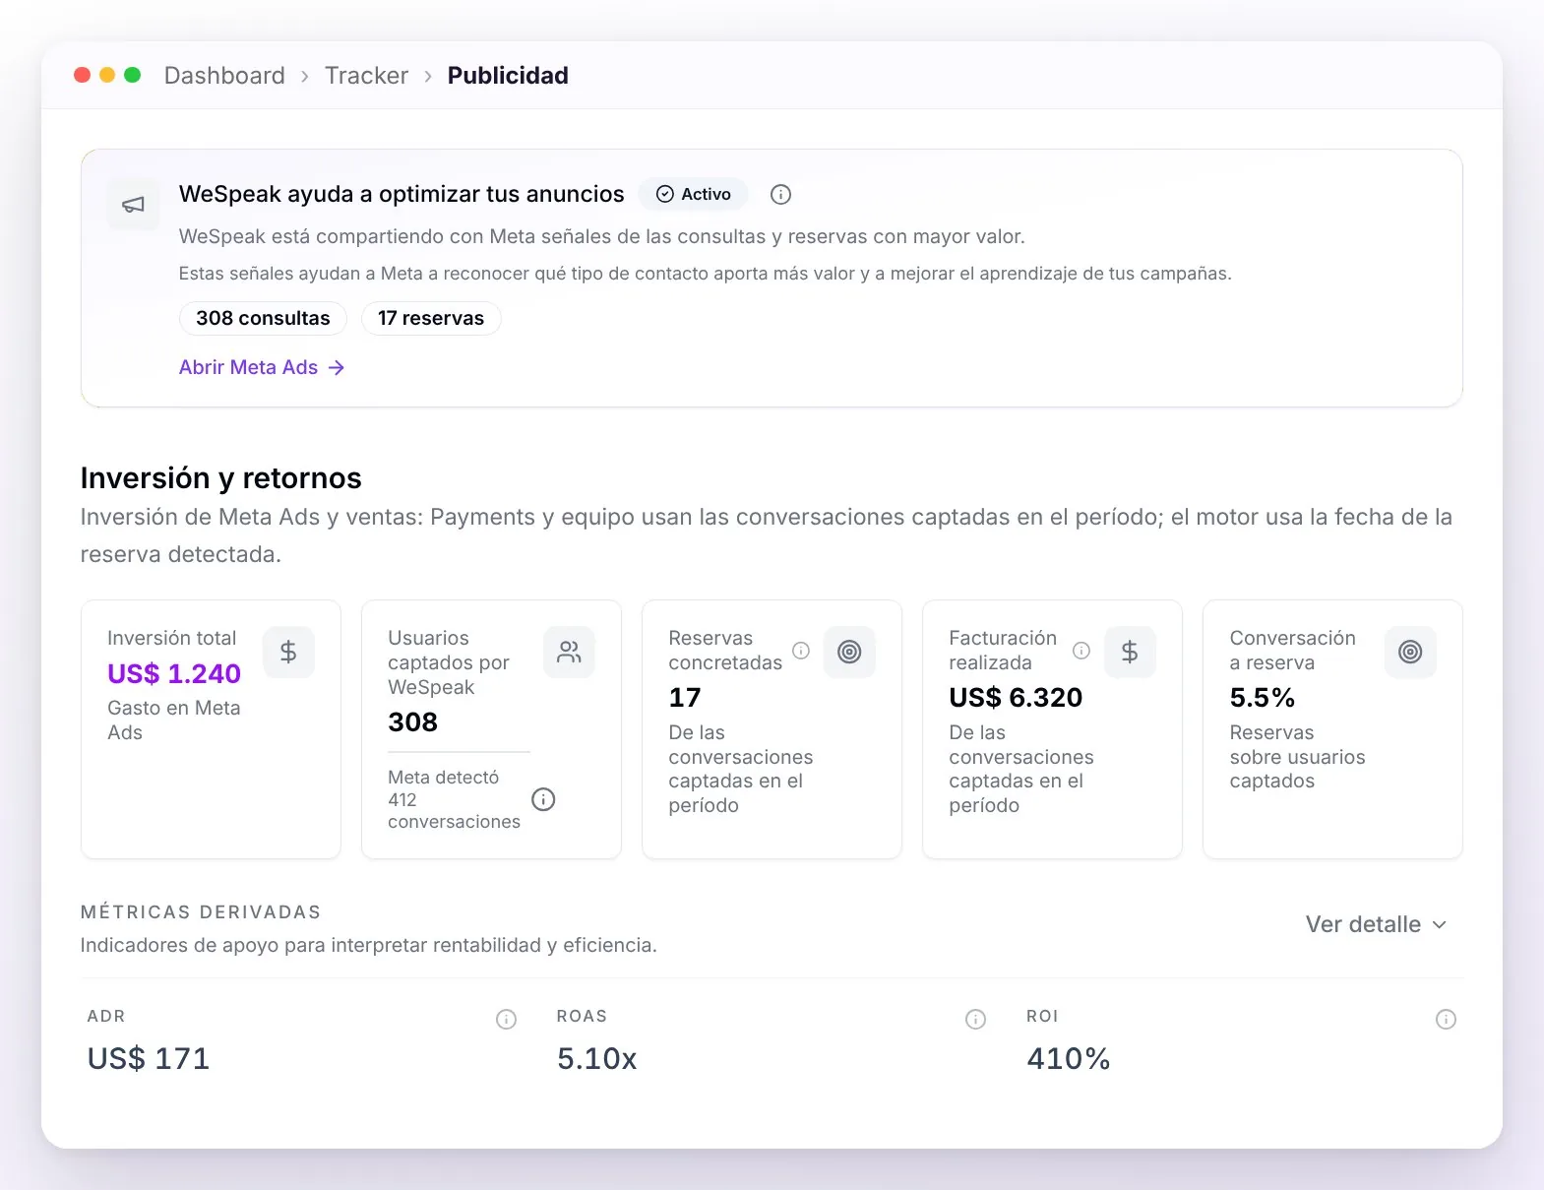This screenshot has width=1544, height=1190.
Task: Click the green maximize window button
Action: [x=133, y=75]
